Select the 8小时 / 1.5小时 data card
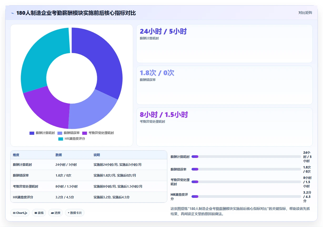 click(x=224, y=127)
